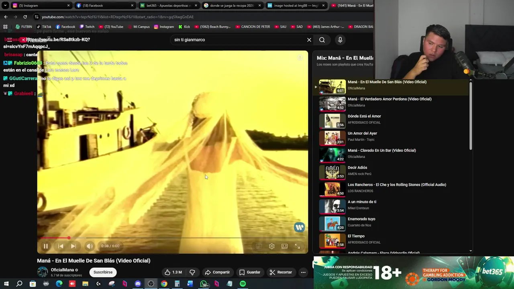Skip to next video in player
514x289 pixels.
pos(73,246)
